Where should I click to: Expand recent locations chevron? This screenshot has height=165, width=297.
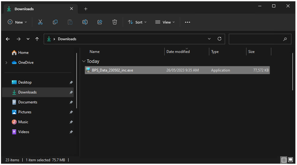(28, 39)
